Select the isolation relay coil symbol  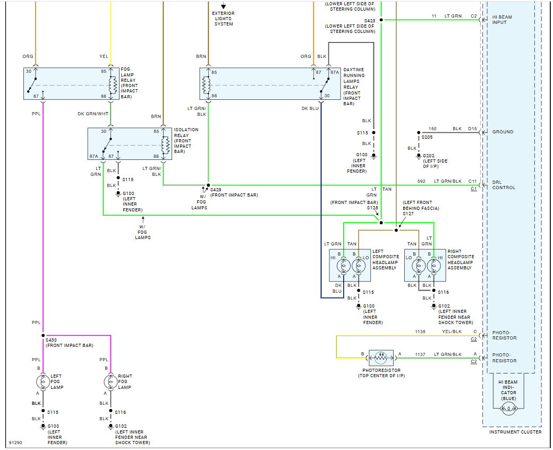(165, 145)
